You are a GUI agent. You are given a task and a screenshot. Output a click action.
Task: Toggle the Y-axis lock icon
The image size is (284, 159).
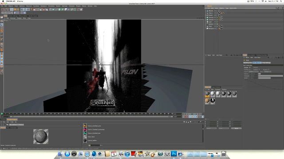tap(25, 9)
